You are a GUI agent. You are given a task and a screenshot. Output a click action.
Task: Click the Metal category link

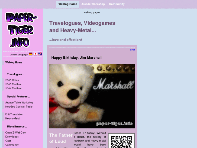point(132,50)
